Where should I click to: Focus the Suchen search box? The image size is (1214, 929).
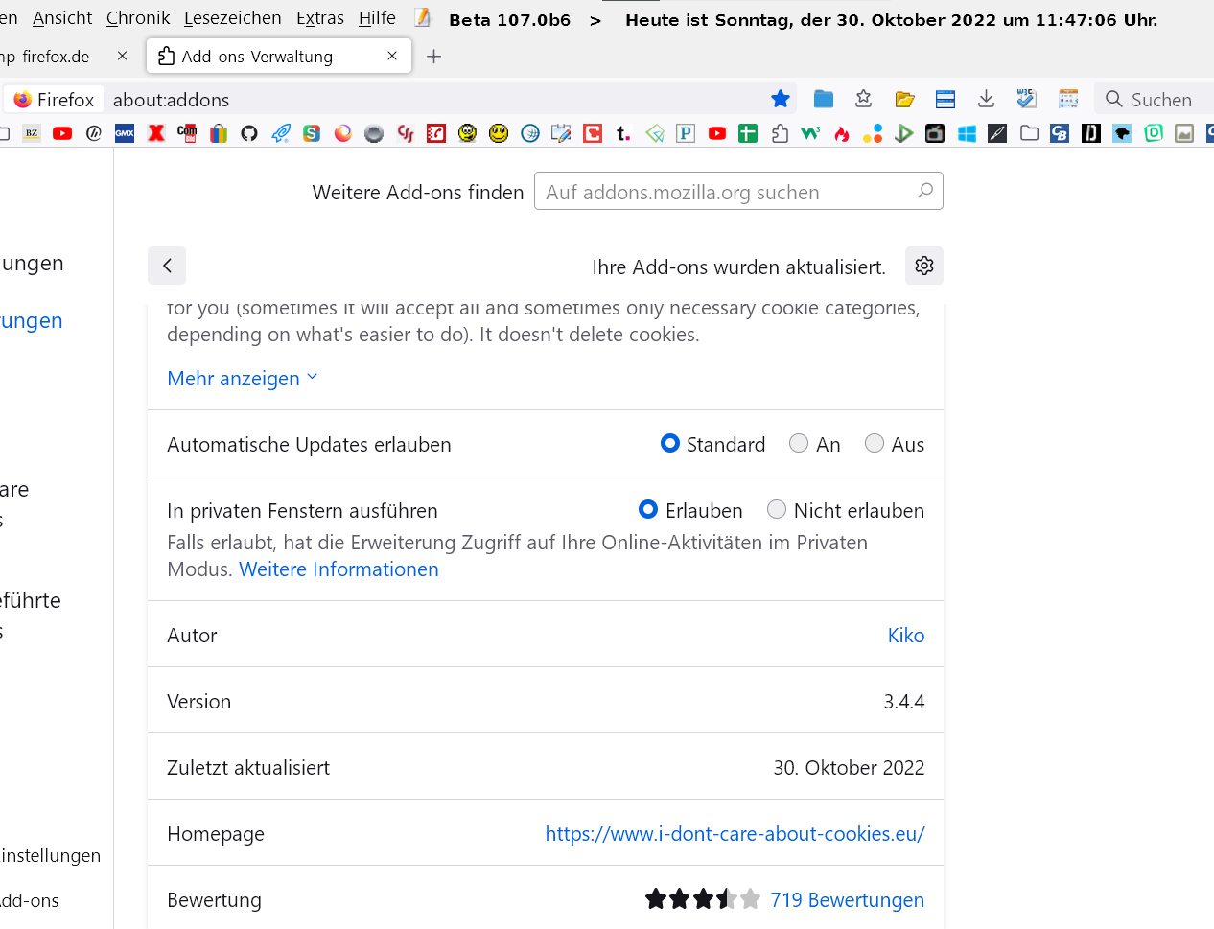1156,100
